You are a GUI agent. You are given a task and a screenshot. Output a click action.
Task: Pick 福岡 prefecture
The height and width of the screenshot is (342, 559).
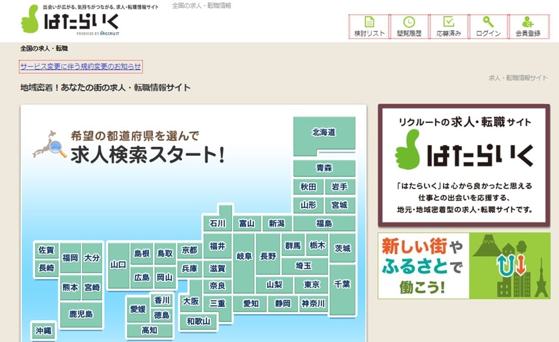tap(70, 258)
